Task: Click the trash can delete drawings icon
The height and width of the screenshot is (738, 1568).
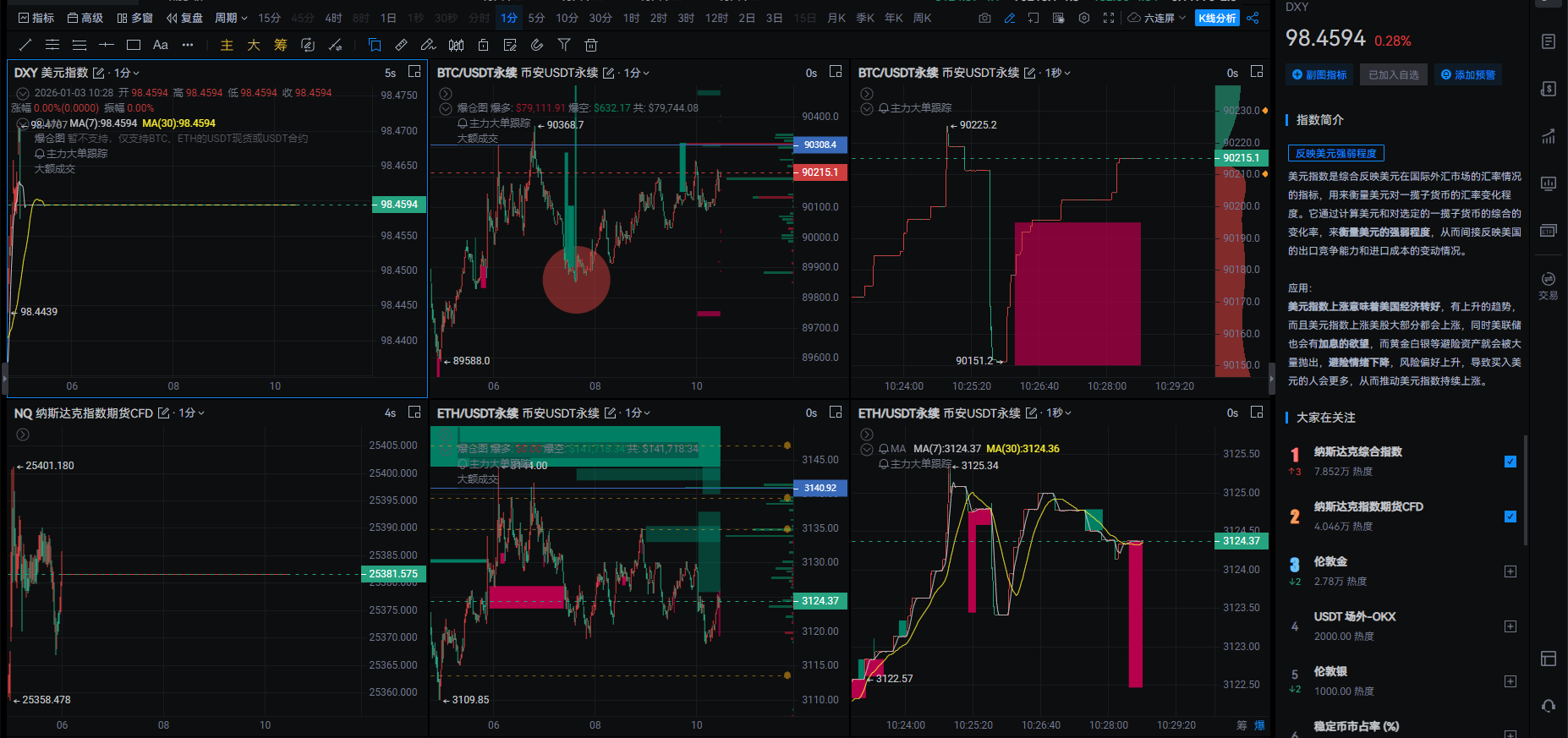Action: (591, 45)
